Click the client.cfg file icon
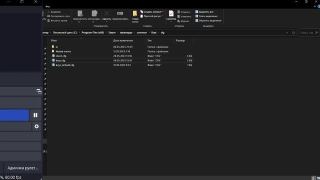The image size is (320, 180). (53, 55)
